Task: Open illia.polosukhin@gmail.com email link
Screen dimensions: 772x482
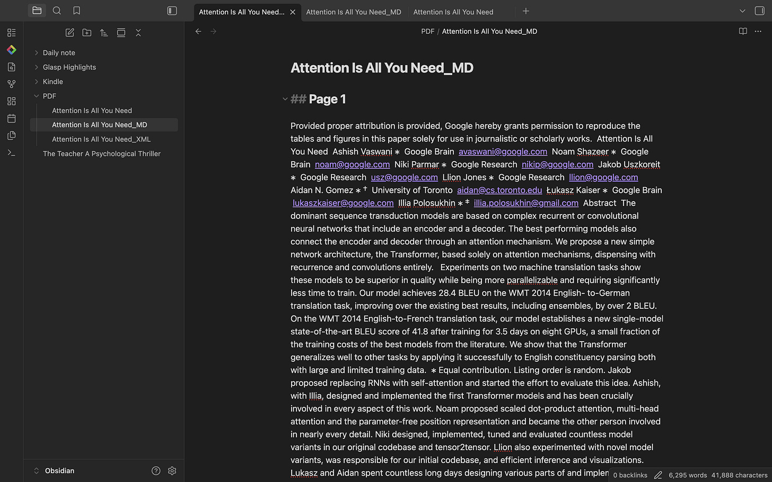Action: (x=526, y=203)
